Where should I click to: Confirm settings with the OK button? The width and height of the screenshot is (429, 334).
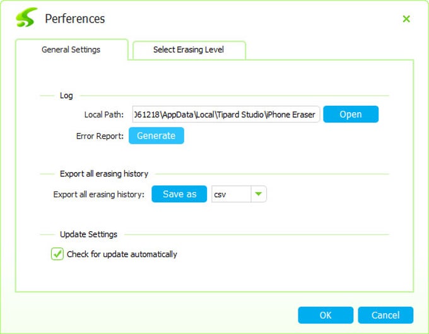(325, 315)
